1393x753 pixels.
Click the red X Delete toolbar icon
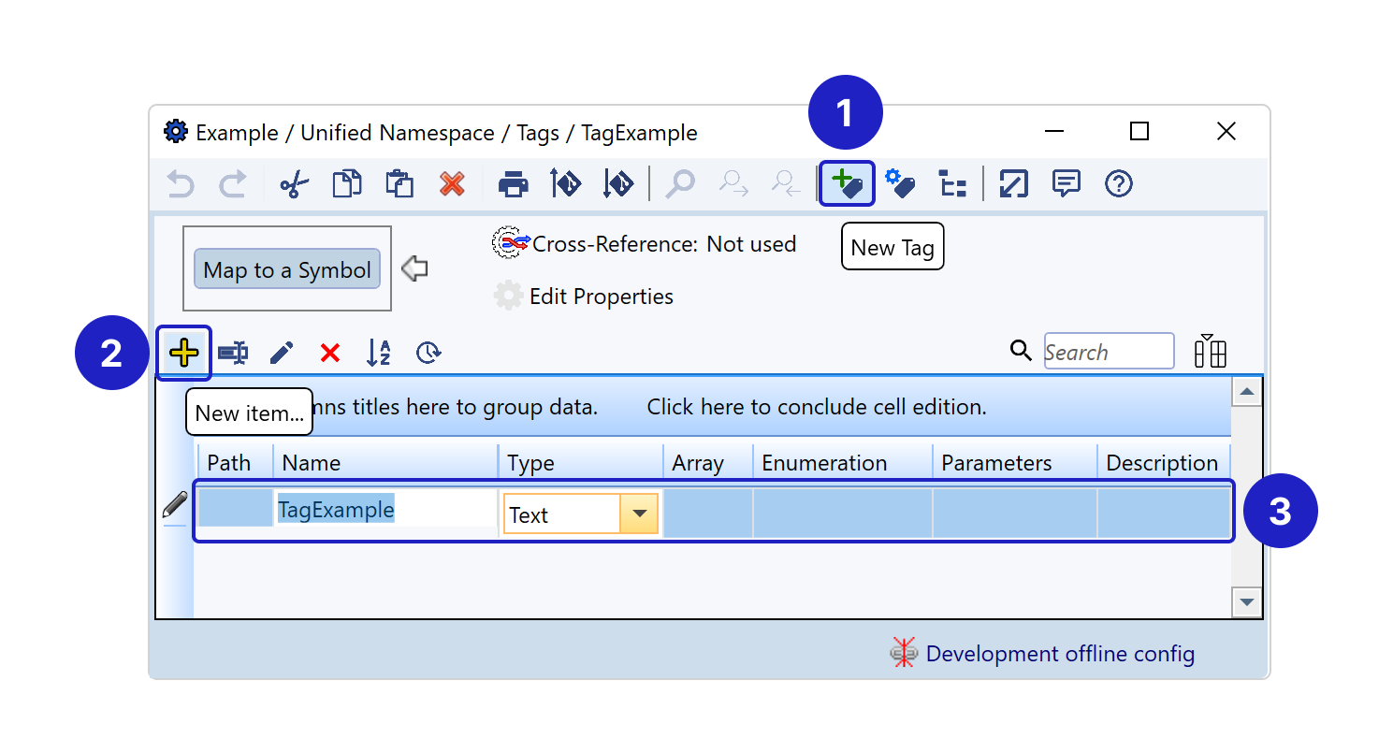coord(453,184)
